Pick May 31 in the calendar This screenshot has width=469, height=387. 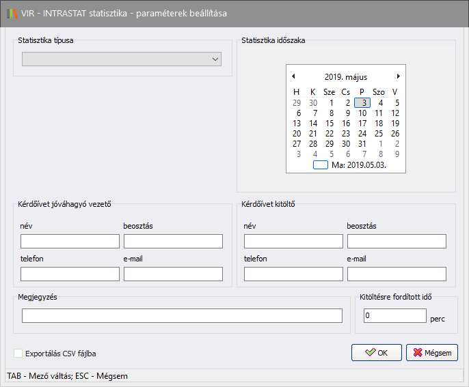[x=362, y=144]
